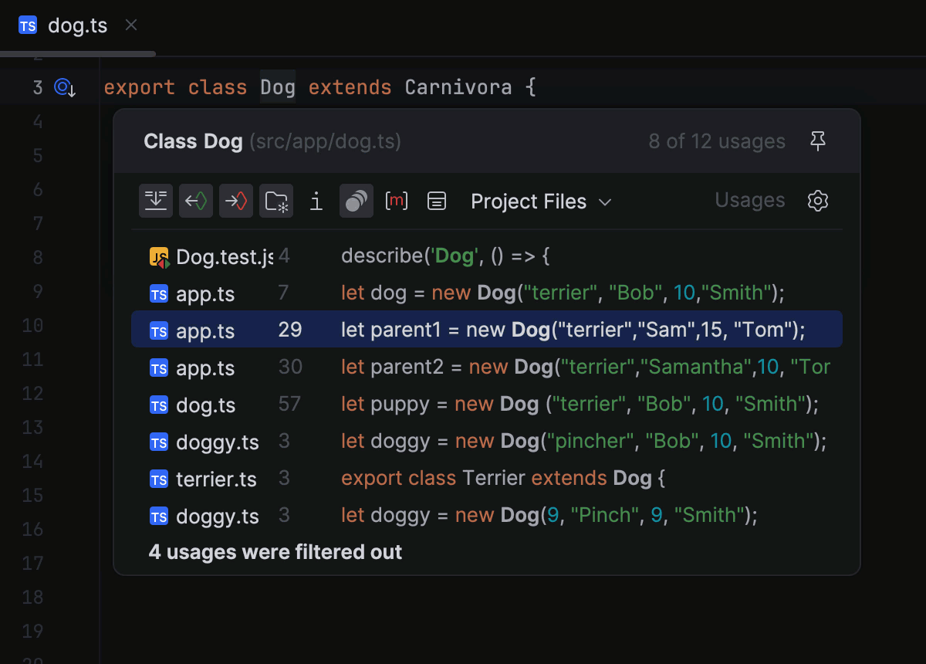Open the Project Files scope dropdown
The height and width of the screenshot is (664, 926).
pos(540,201)
